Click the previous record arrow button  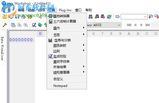click(135, 25)
